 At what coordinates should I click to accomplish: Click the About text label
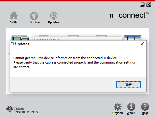(131, 113)
